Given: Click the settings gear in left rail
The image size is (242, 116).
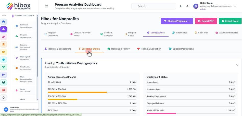Looking at the screenshot, I should point(3,98).
